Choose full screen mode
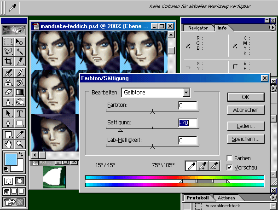278x210 pixels. click(x=22, y=192)
